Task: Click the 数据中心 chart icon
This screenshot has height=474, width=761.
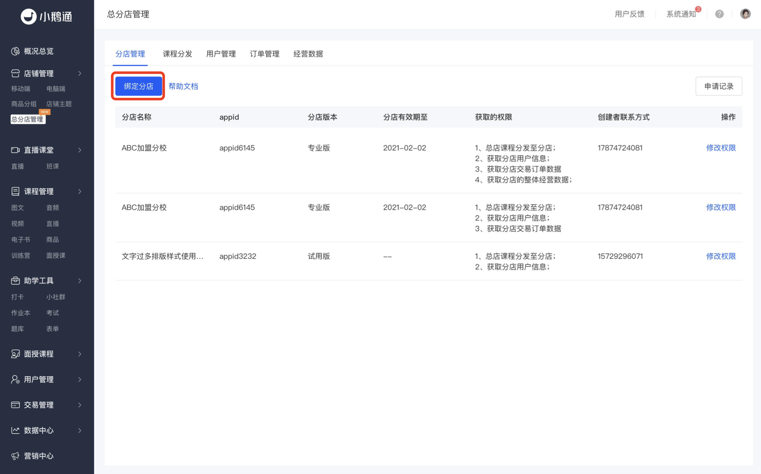Action: click(15, 430)
